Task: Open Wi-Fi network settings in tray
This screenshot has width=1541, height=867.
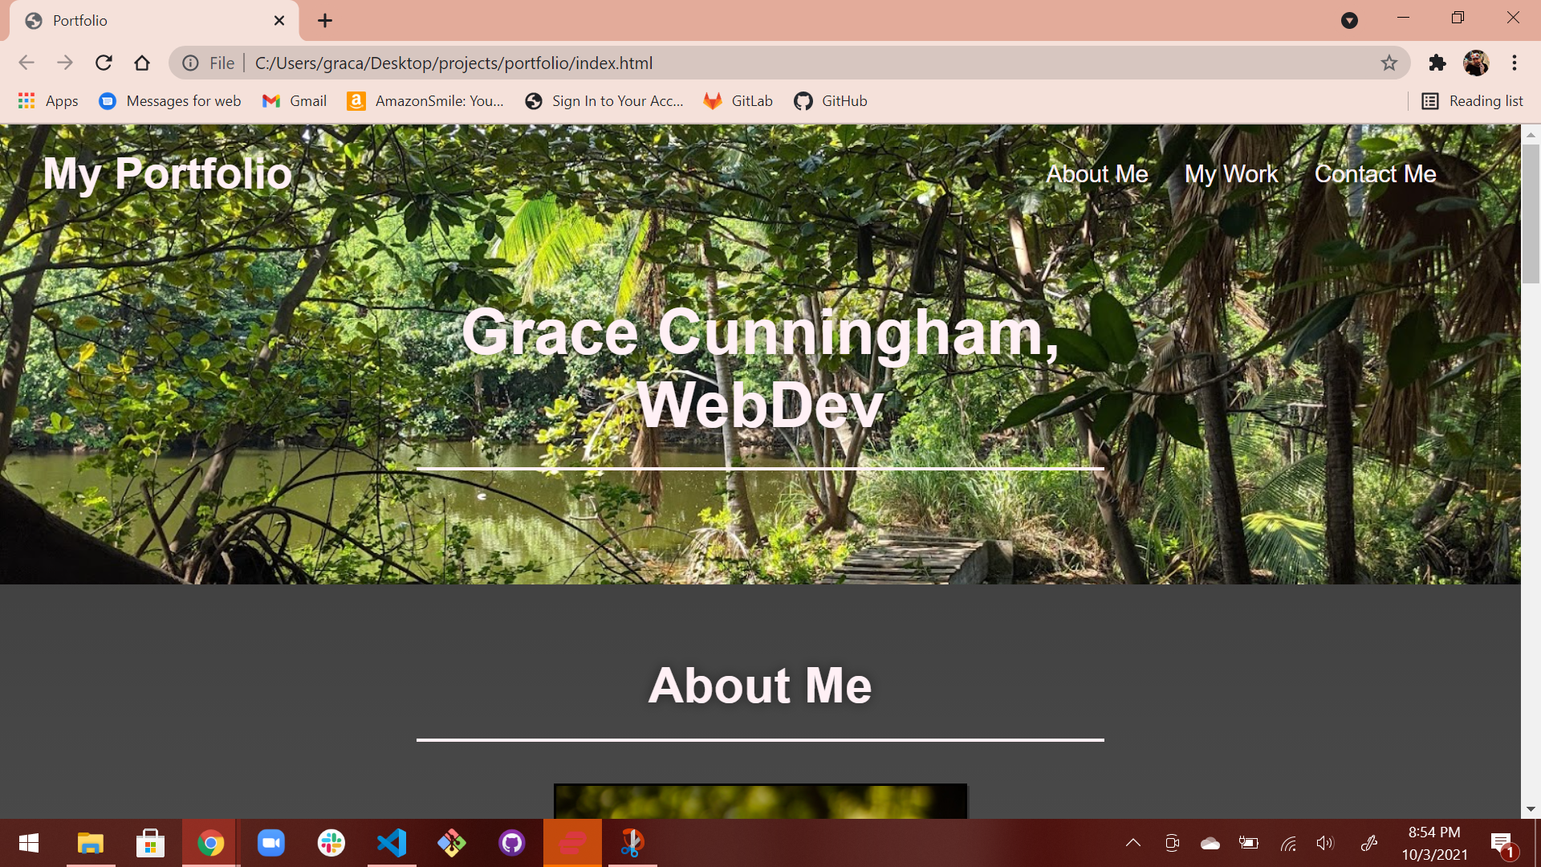Action: [x=1287, y=843]
